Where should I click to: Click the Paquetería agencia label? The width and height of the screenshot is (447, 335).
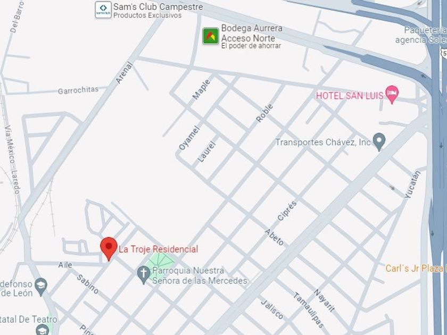[421, 35]
